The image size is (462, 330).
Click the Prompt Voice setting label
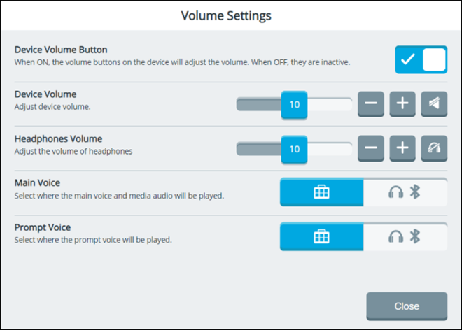(x=42, y=227)
